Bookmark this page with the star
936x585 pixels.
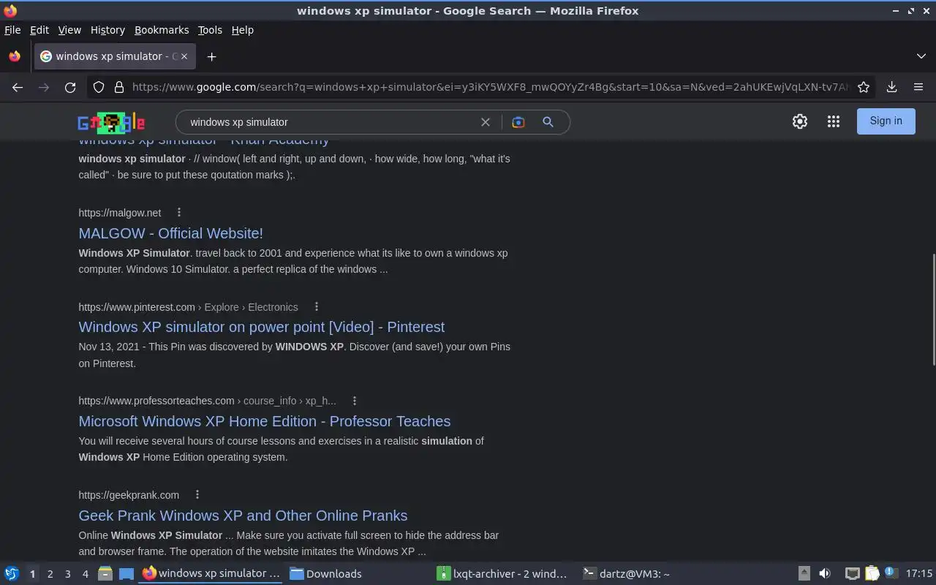tap(864, 87)
